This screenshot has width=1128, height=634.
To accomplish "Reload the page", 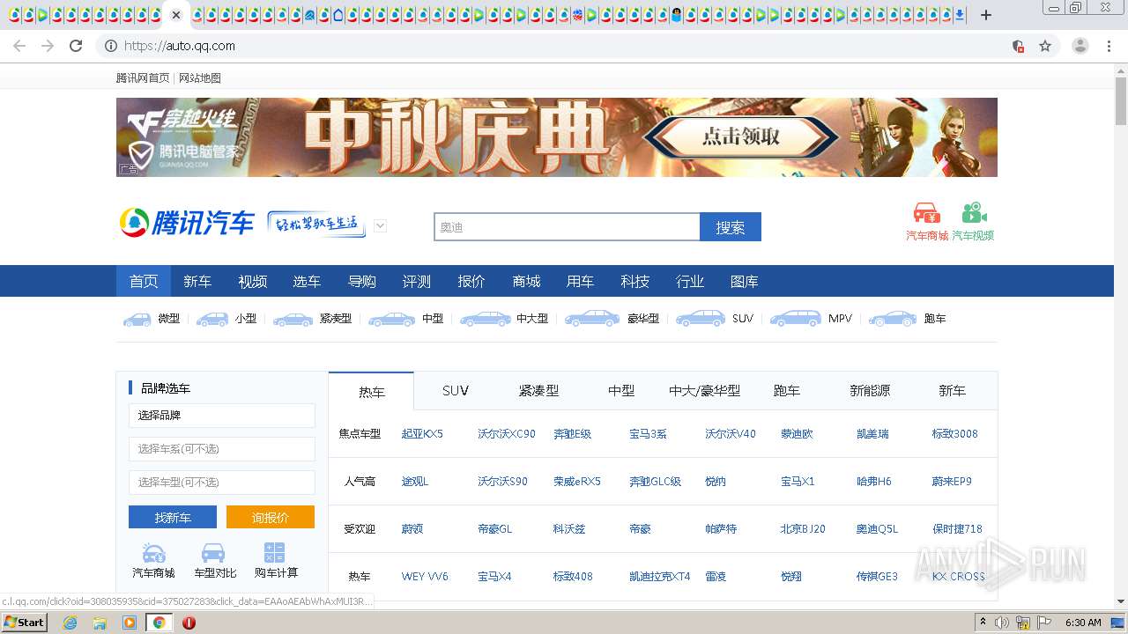I will tap(76, 46).
